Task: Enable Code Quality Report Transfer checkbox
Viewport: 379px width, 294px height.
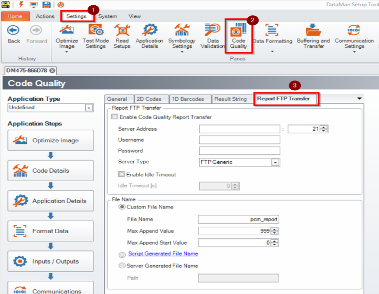Action: pos(114,117)
